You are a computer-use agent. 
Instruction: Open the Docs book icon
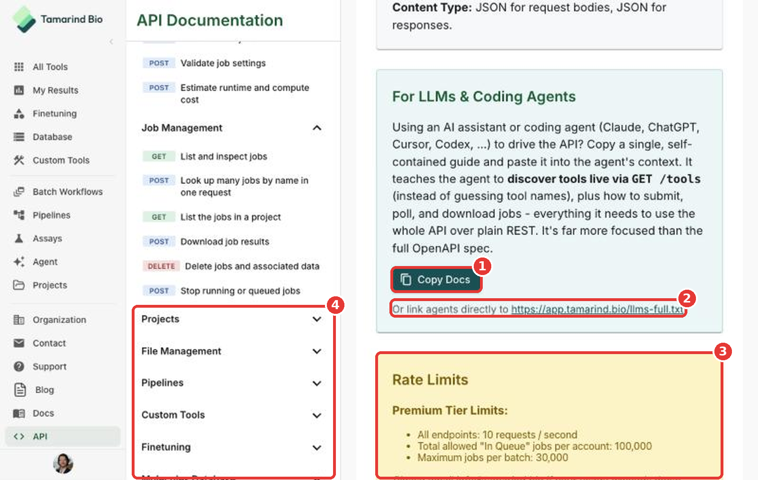[x=19, y=413]
